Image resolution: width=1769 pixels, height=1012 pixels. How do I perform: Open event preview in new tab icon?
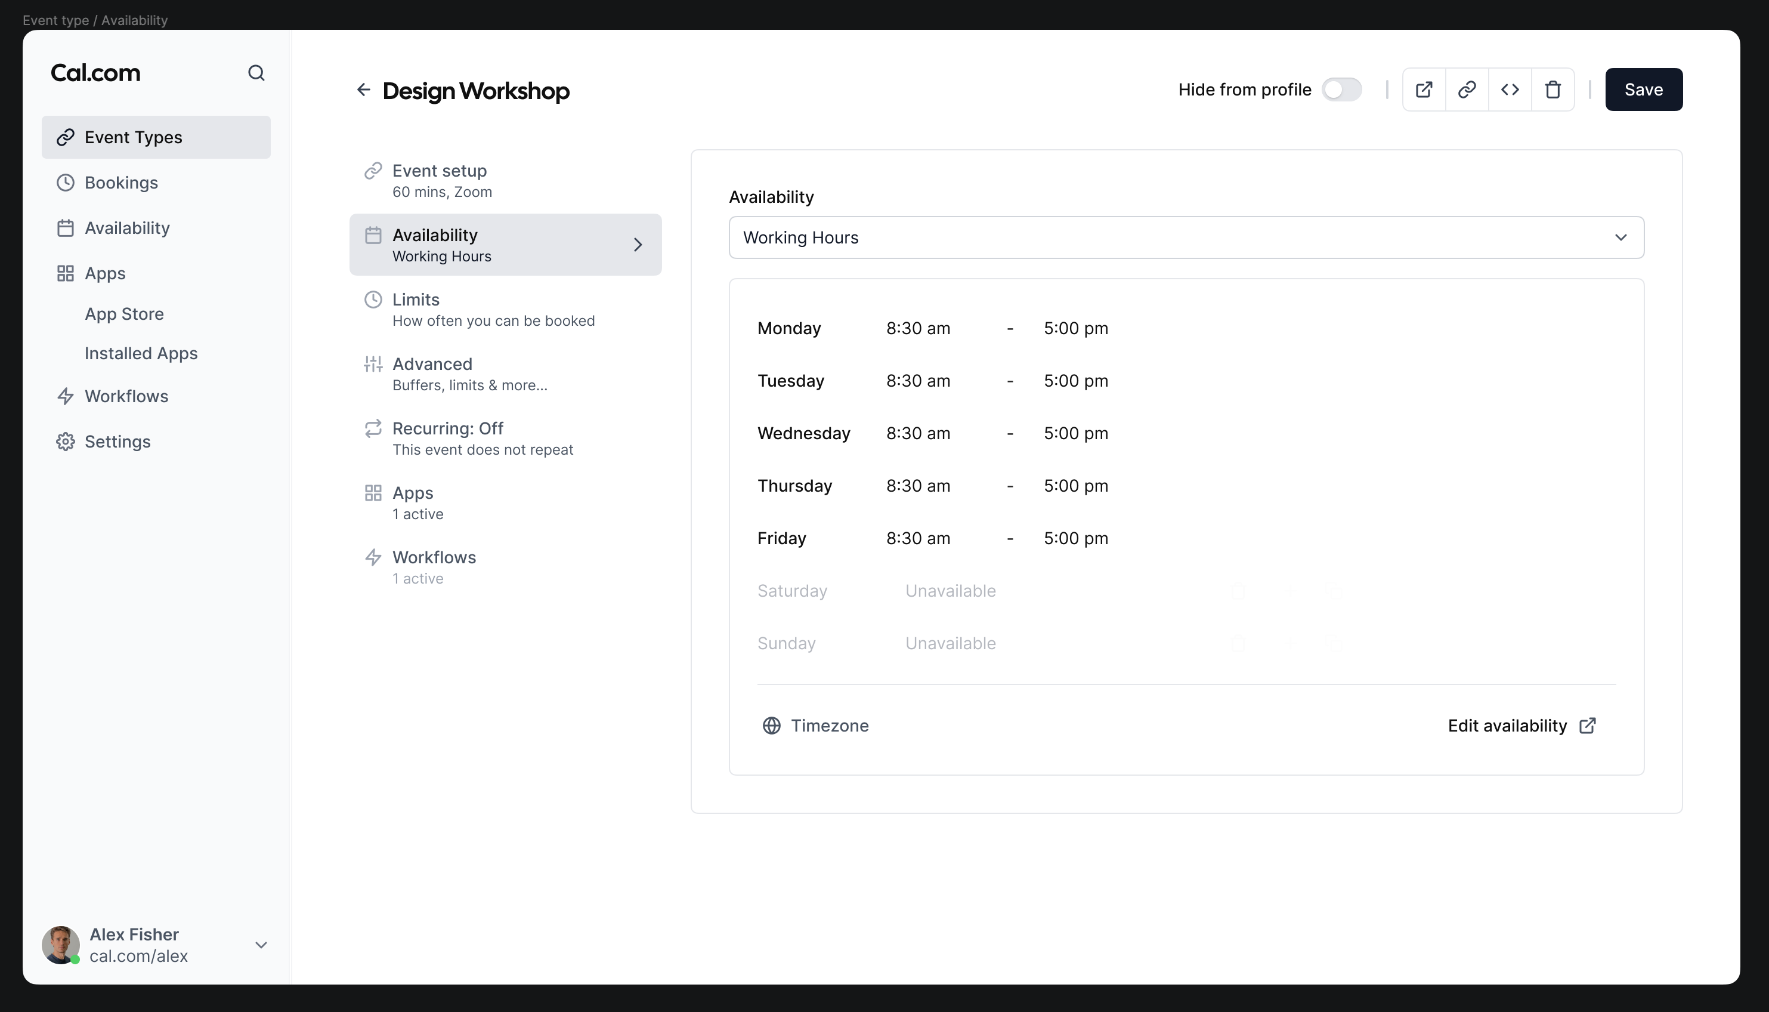click(x=1424, y=90)
